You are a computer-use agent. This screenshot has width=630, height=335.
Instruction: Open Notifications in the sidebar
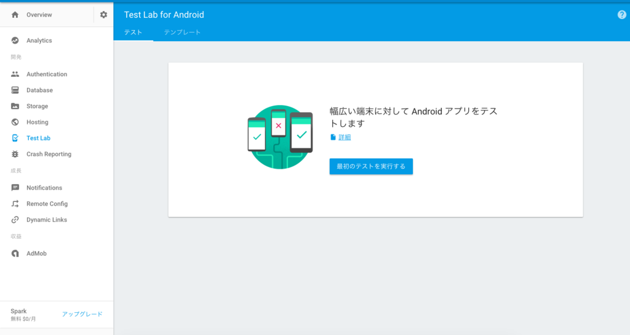point(44,188)
